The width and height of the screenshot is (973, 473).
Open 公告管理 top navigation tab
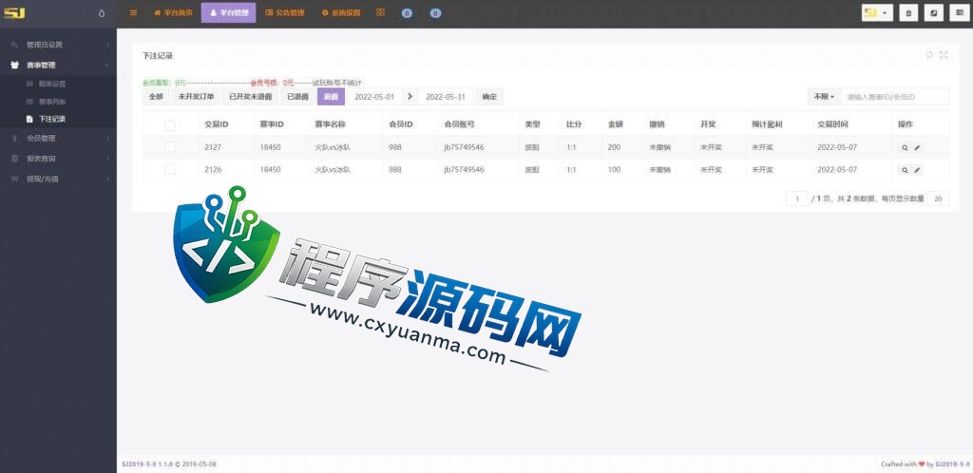coord(285,12)
